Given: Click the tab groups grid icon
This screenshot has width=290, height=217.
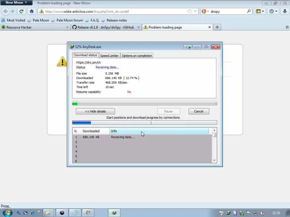Looking at the screenshot, I should click(287, 27).
